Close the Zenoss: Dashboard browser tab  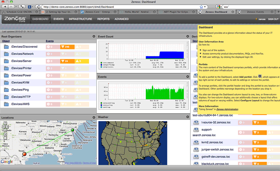(233, 12)
